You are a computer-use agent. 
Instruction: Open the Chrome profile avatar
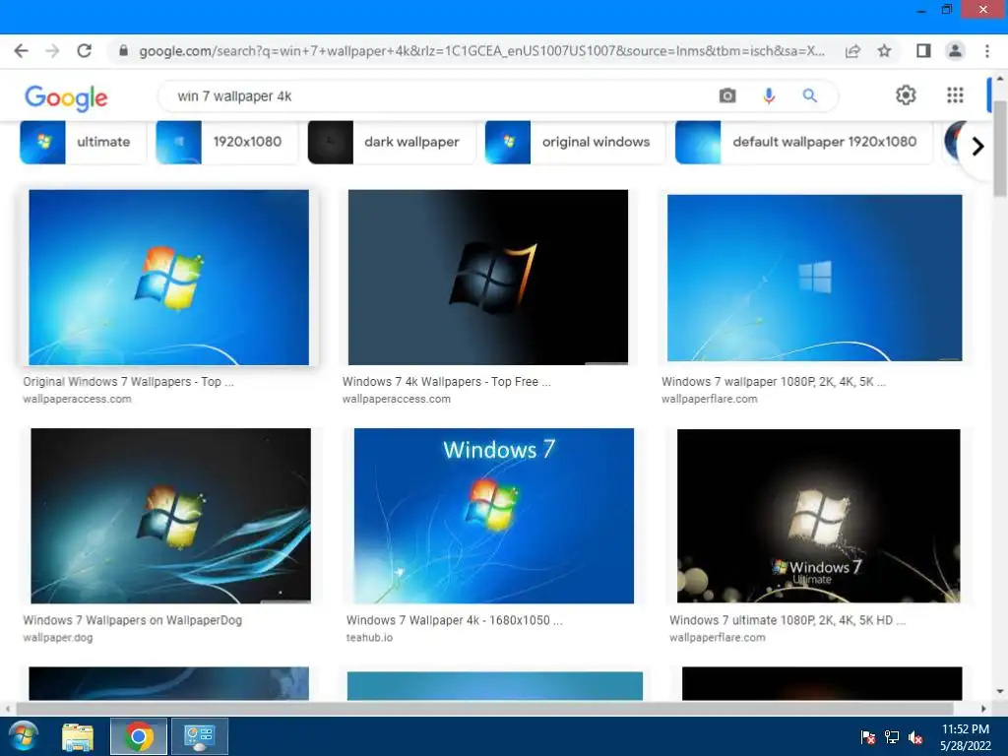click(x=955, y=51)
